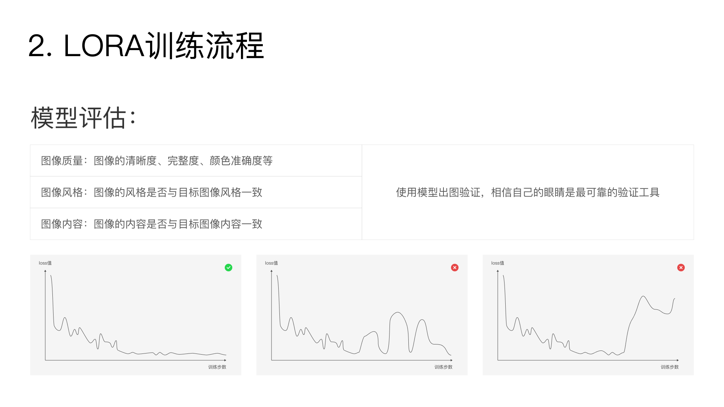The image size is (724, 407).
Task: Select the loss值 axis label on the first chart
Action: point(45,263)
